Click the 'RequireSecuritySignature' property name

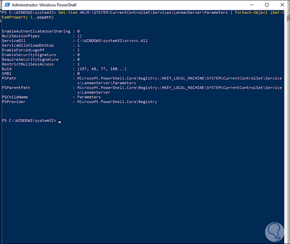30,59
